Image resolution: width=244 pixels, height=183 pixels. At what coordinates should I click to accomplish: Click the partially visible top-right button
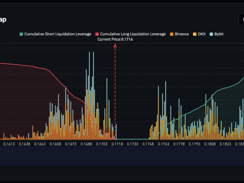[x=241, y=19]
